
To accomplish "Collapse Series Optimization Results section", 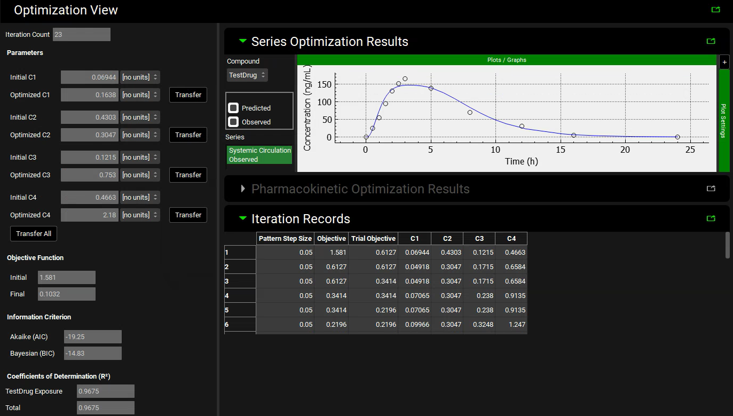I will [243, 41].
